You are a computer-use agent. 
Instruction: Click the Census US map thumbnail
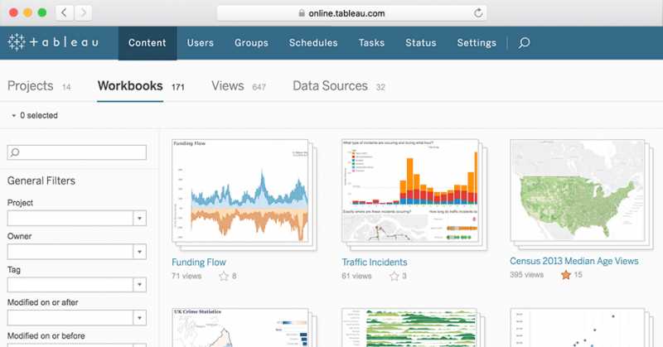578,190
